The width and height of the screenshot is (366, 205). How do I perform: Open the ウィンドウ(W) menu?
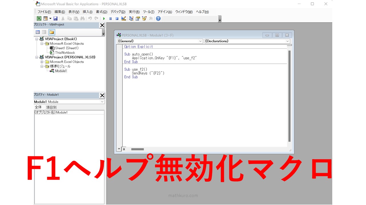184,12
